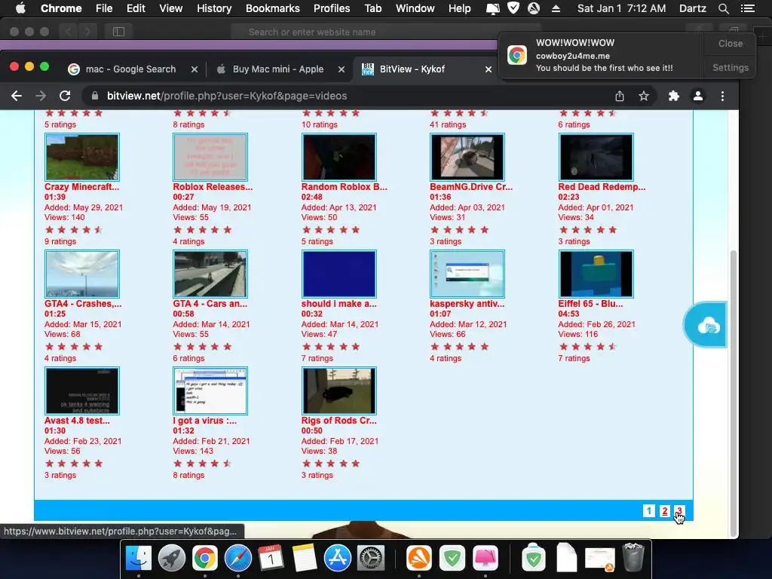Open Control Center list icon in menu bar

click(747, 8)
